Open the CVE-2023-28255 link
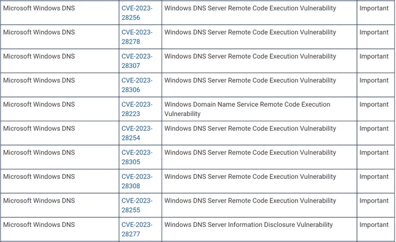The width and height of the screenshot is (396, 242). click(x=137, y=205)
